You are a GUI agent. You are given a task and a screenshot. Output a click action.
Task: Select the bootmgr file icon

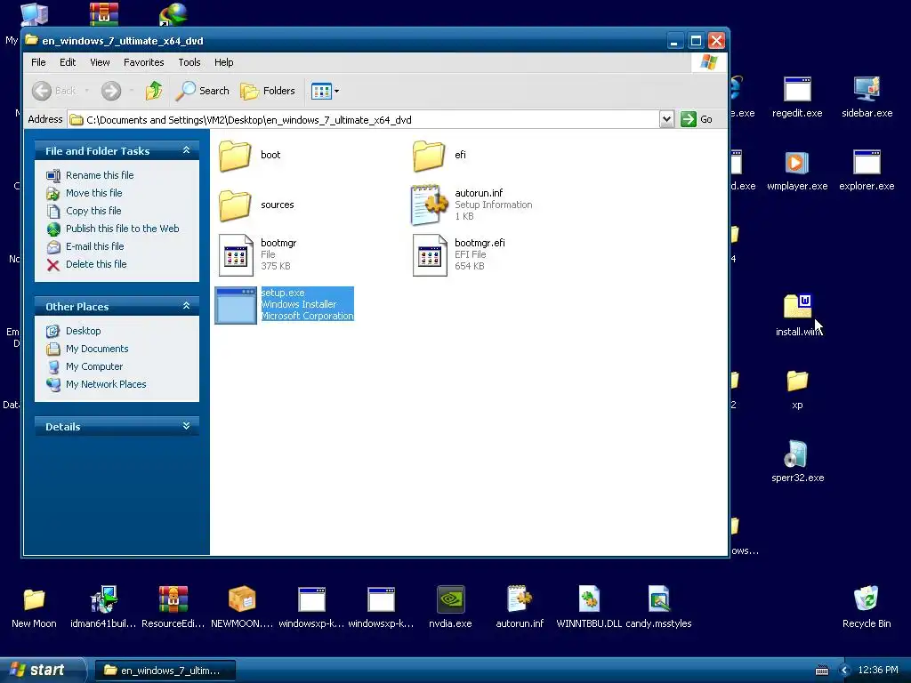click(236, 255)
